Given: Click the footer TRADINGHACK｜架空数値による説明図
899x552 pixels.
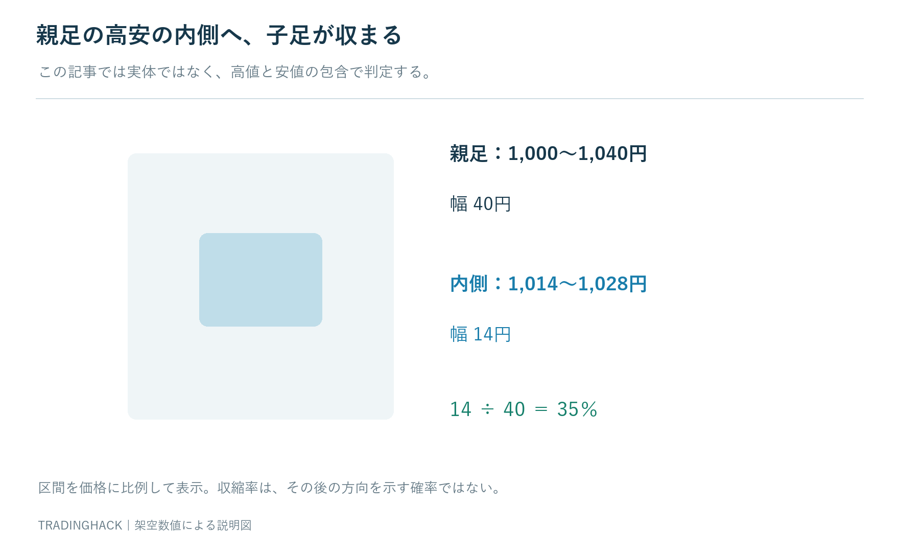Looking at the screenshot, I should click(x=145, y=525).
